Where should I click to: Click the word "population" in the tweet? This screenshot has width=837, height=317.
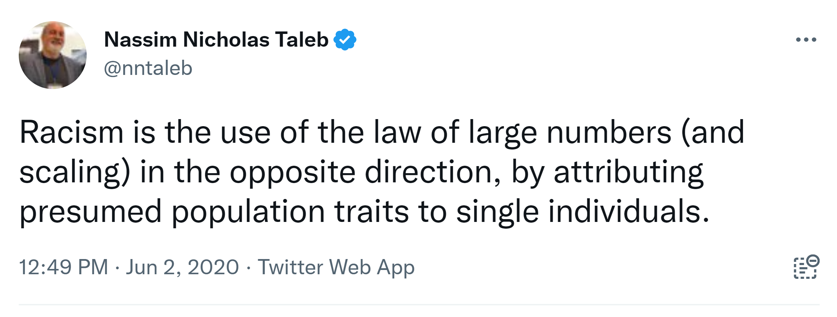248,212
